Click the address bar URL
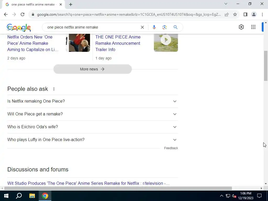 129,15
